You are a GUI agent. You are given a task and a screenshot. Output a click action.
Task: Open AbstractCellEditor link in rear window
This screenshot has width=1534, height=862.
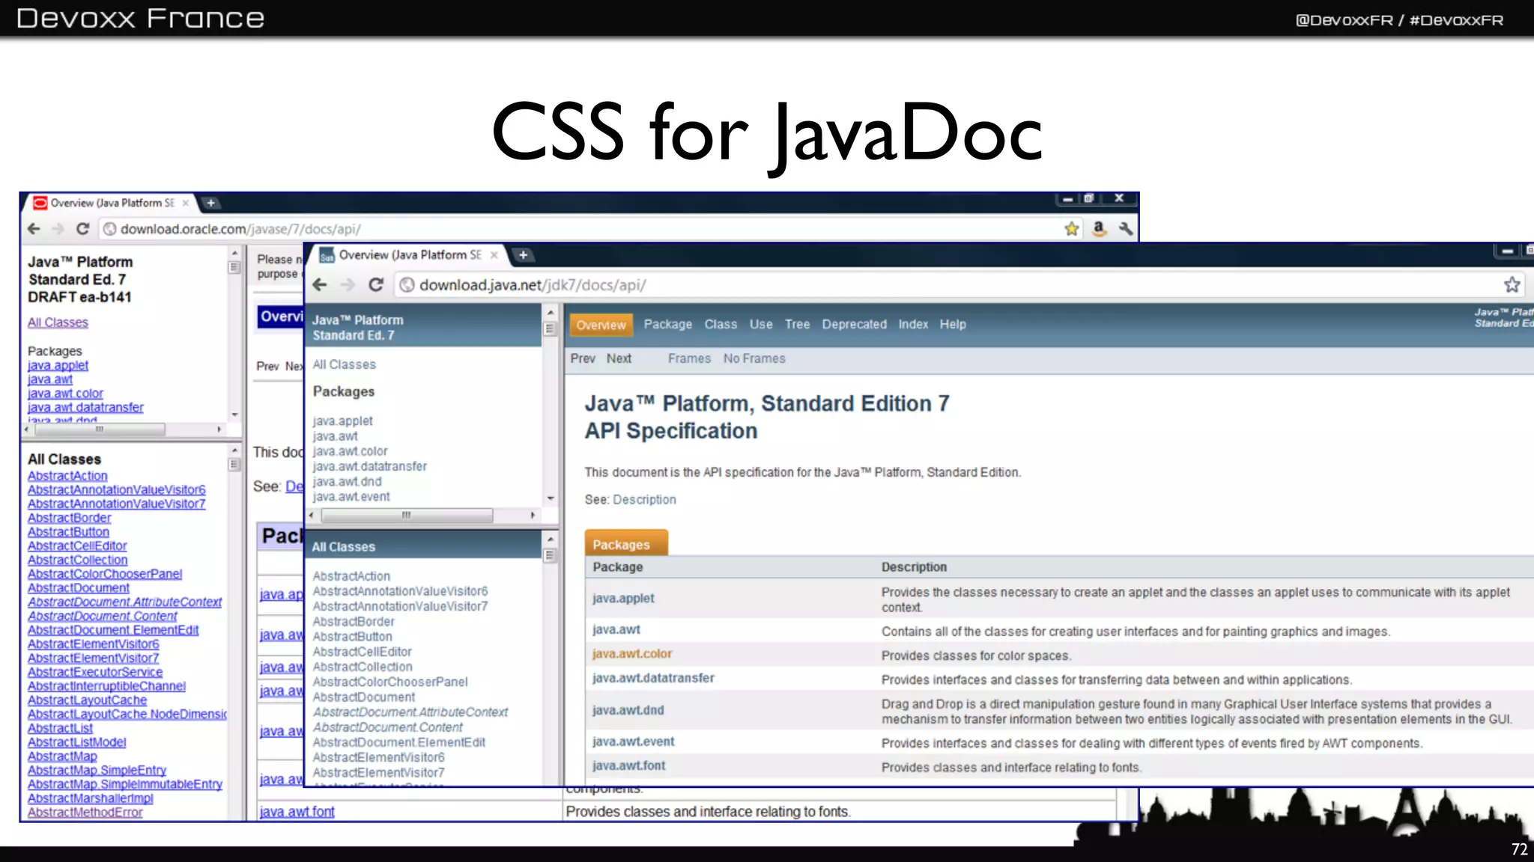(x=77, y=546)
